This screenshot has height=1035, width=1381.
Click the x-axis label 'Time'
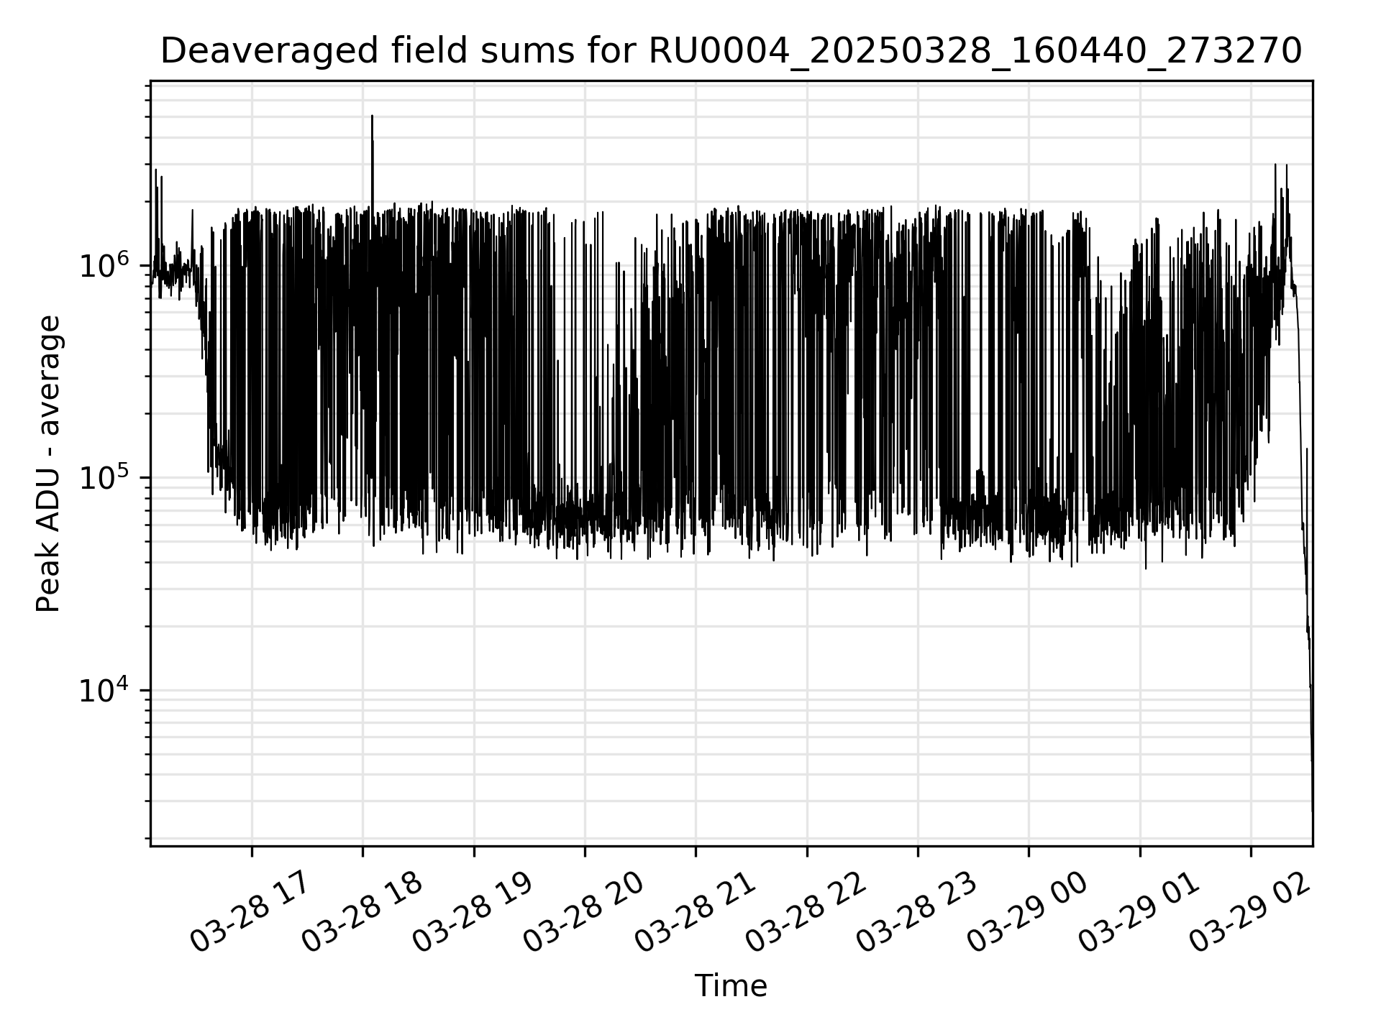[731, 986]
